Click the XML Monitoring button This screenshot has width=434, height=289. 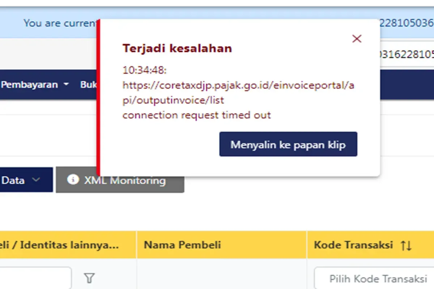(120, 180)
